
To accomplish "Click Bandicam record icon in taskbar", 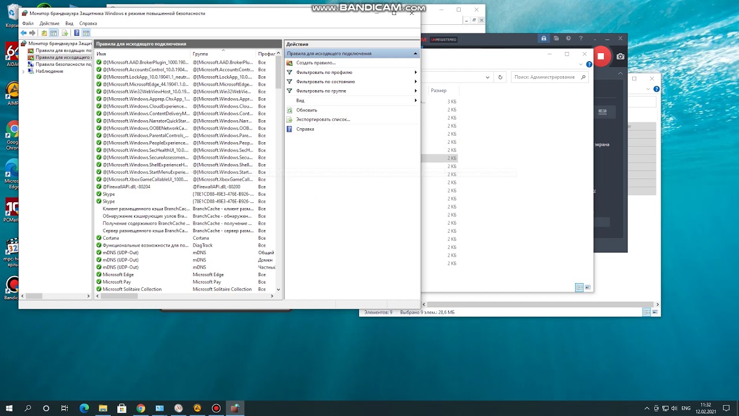I will click(x=216, y=408).
